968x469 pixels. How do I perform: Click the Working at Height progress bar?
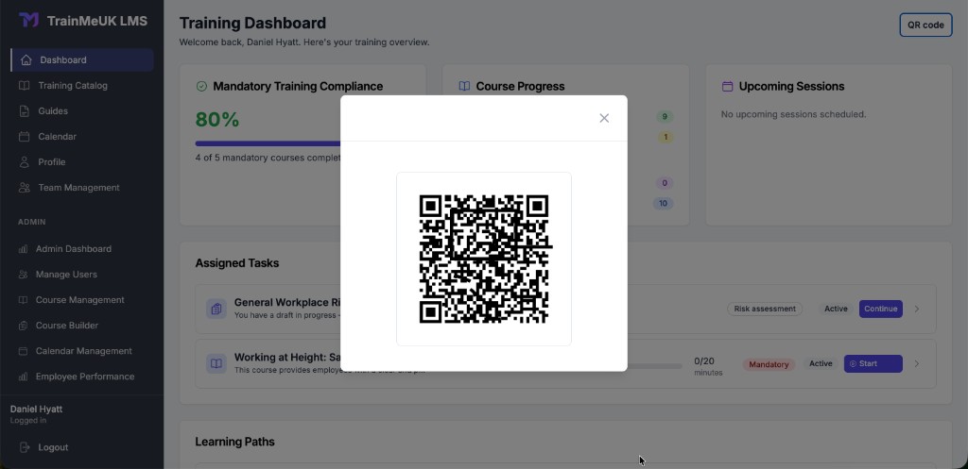click(654, 366)
